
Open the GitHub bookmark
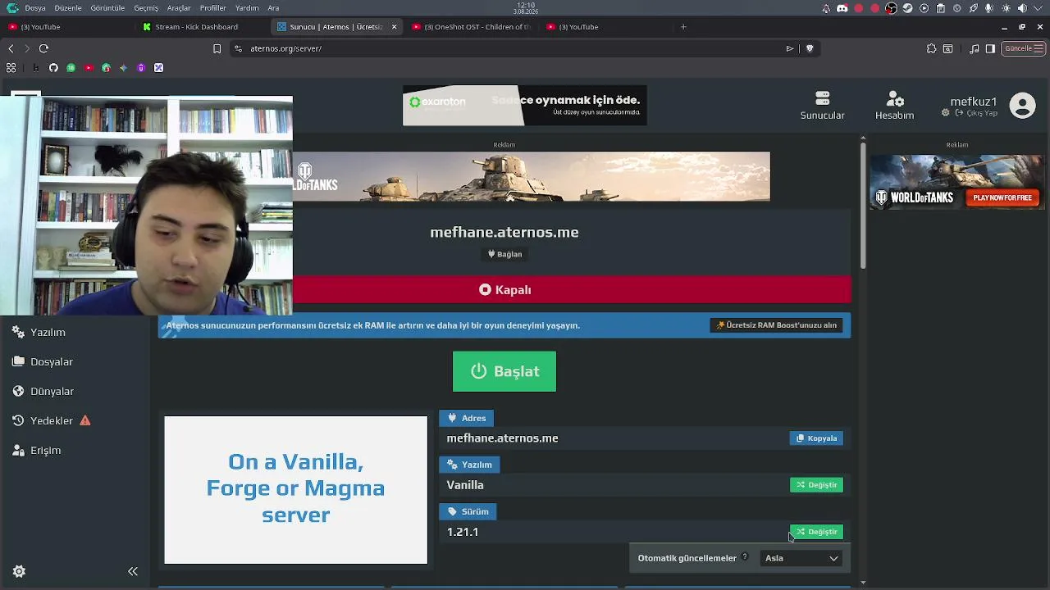53,68
